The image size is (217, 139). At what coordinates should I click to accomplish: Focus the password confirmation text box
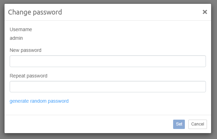click(x=107, y=87)
